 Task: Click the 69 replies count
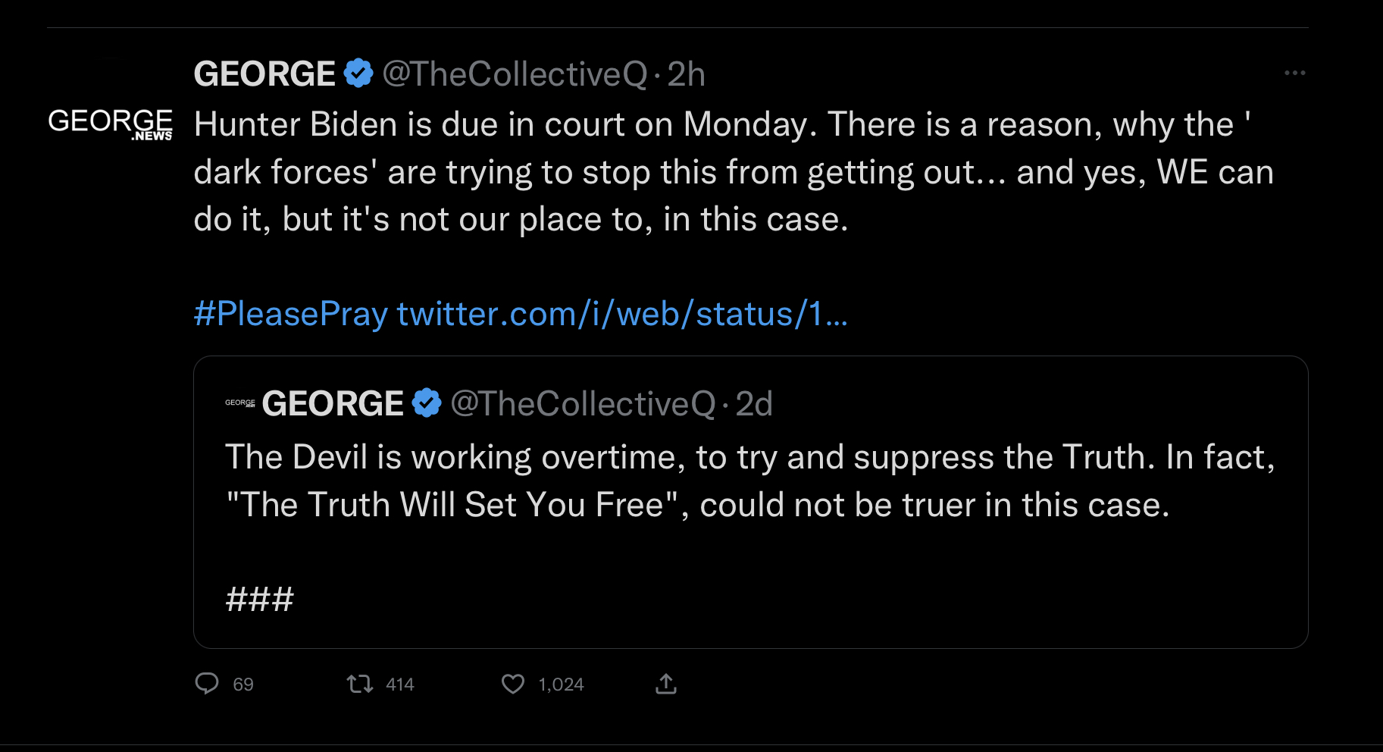coord(243,685)
